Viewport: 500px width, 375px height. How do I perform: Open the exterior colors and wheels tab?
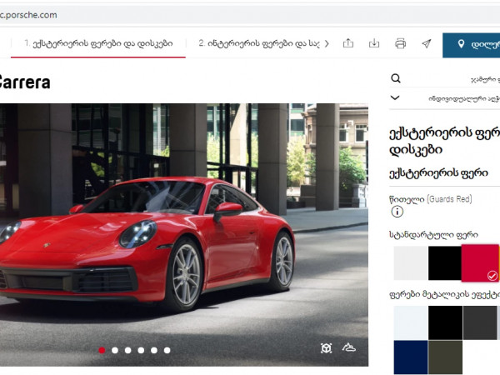(98, 43)
